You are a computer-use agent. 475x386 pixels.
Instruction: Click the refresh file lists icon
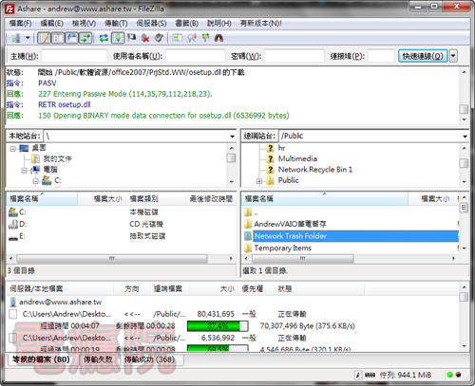click(x=104, y=38)
